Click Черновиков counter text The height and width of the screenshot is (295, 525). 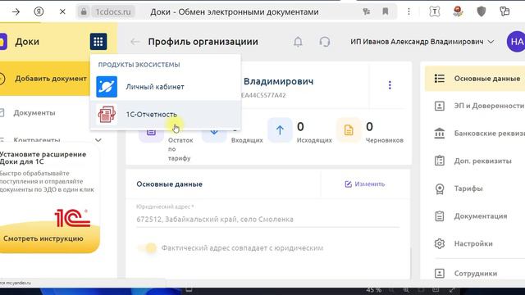click(x=385, y=140)
